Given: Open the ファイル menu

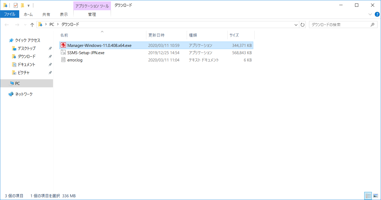Looking at the screenshot, I should point(10,14).
